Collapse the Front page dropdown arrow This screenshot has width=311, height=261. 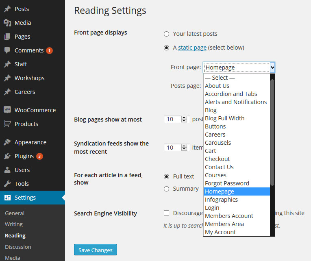coord(272,67)
